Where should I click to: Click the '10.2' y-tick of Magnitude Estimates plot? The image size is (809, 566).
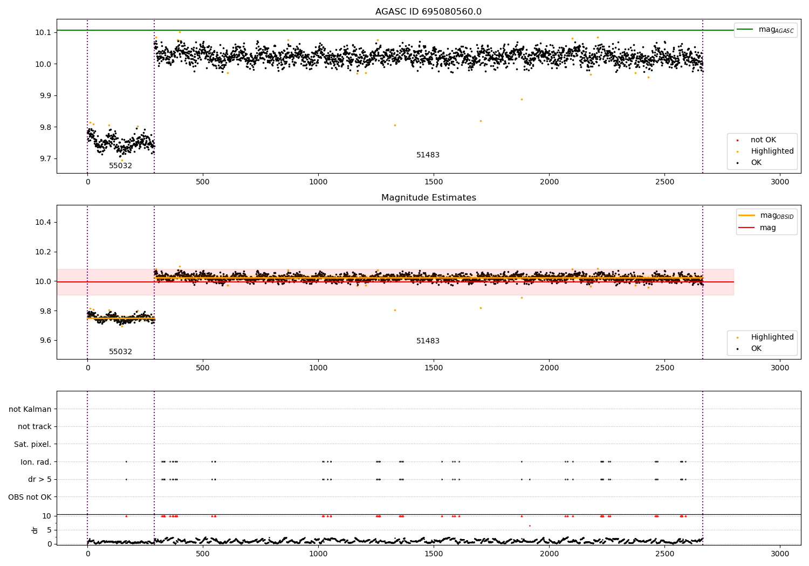point(43,252)
